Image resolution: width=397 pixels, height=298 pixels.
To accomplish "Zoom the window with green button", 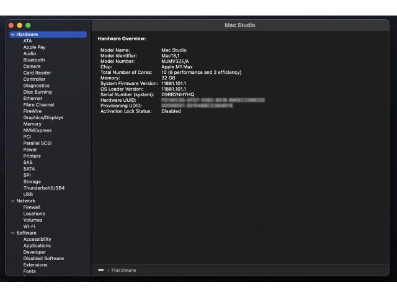I will coord(28,25).
